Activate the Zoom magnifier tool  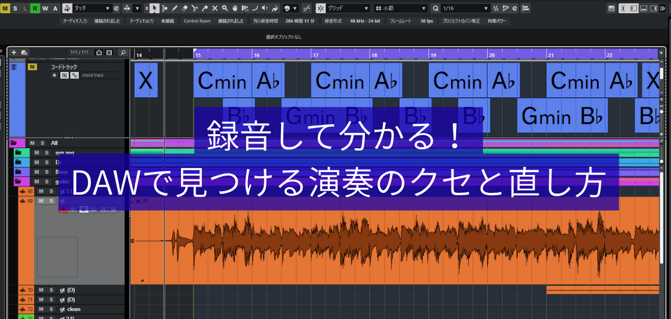[x=225, y=9]
